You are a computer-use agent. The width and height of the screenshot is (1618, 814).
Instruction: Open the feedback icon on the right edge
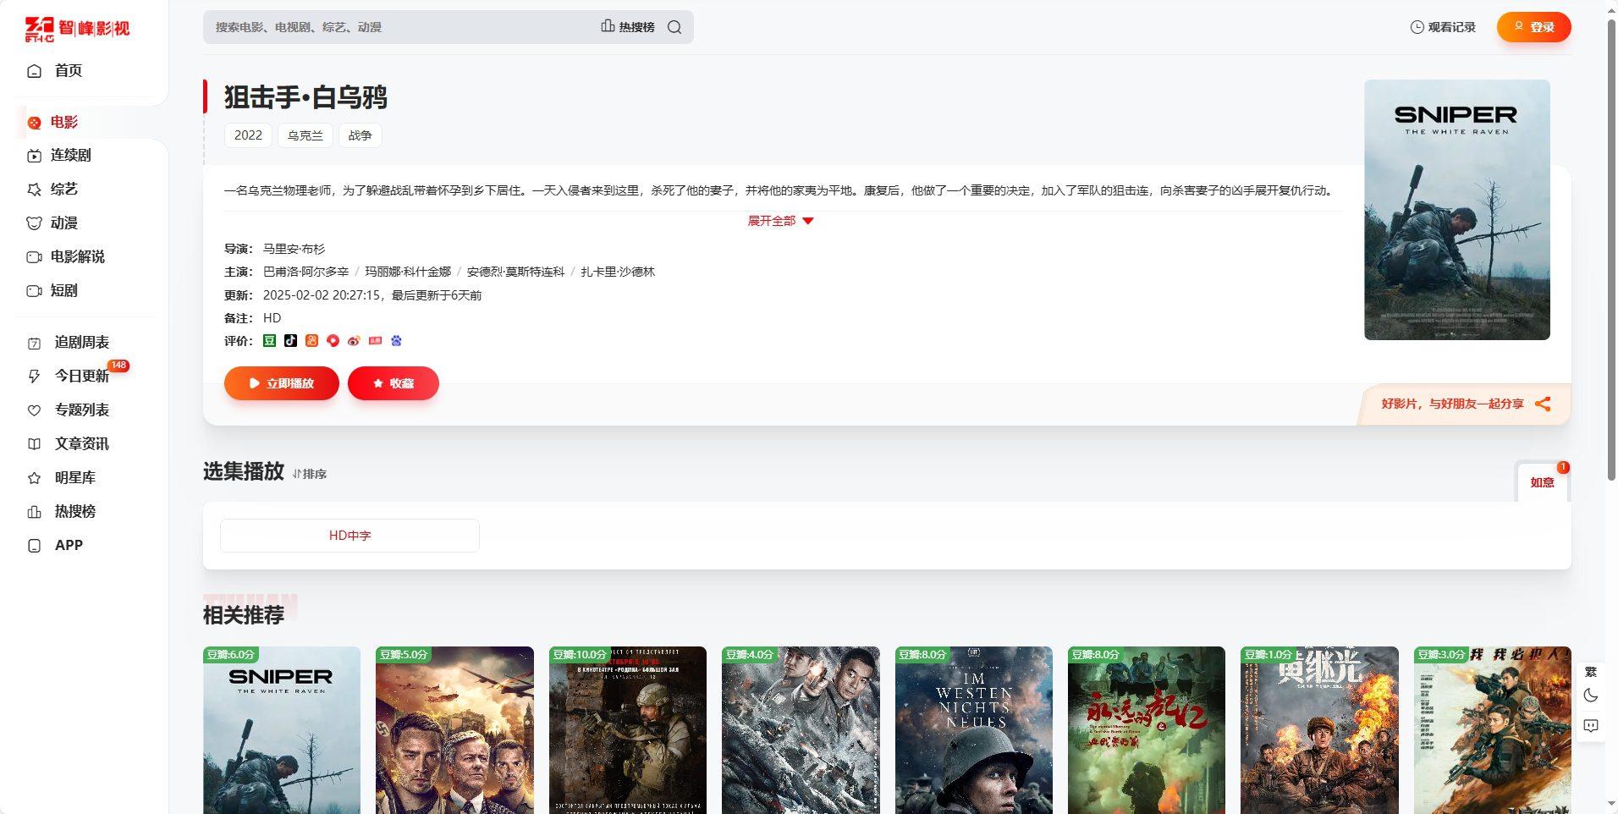pyautogui.click(x=1592, y=726)
